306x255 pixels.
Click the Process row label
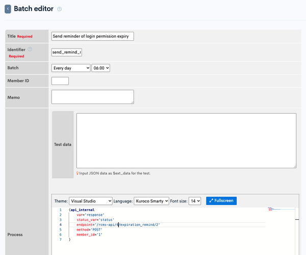coord(15,235)
